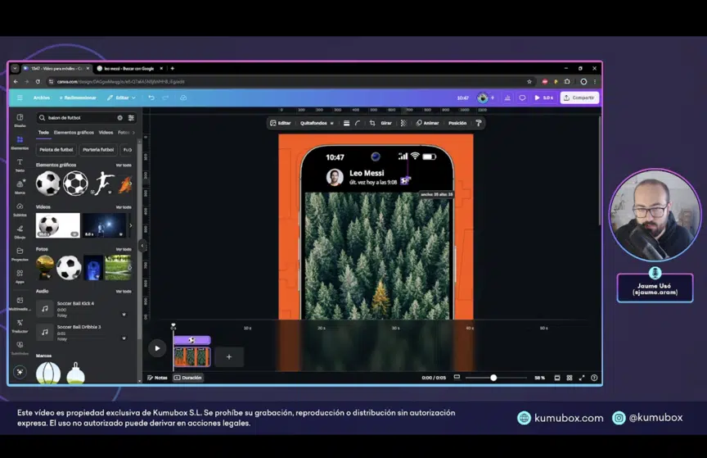See all Videos results
Image resolution: width=707 pixels, height=458 pixels.
[124, 207]
